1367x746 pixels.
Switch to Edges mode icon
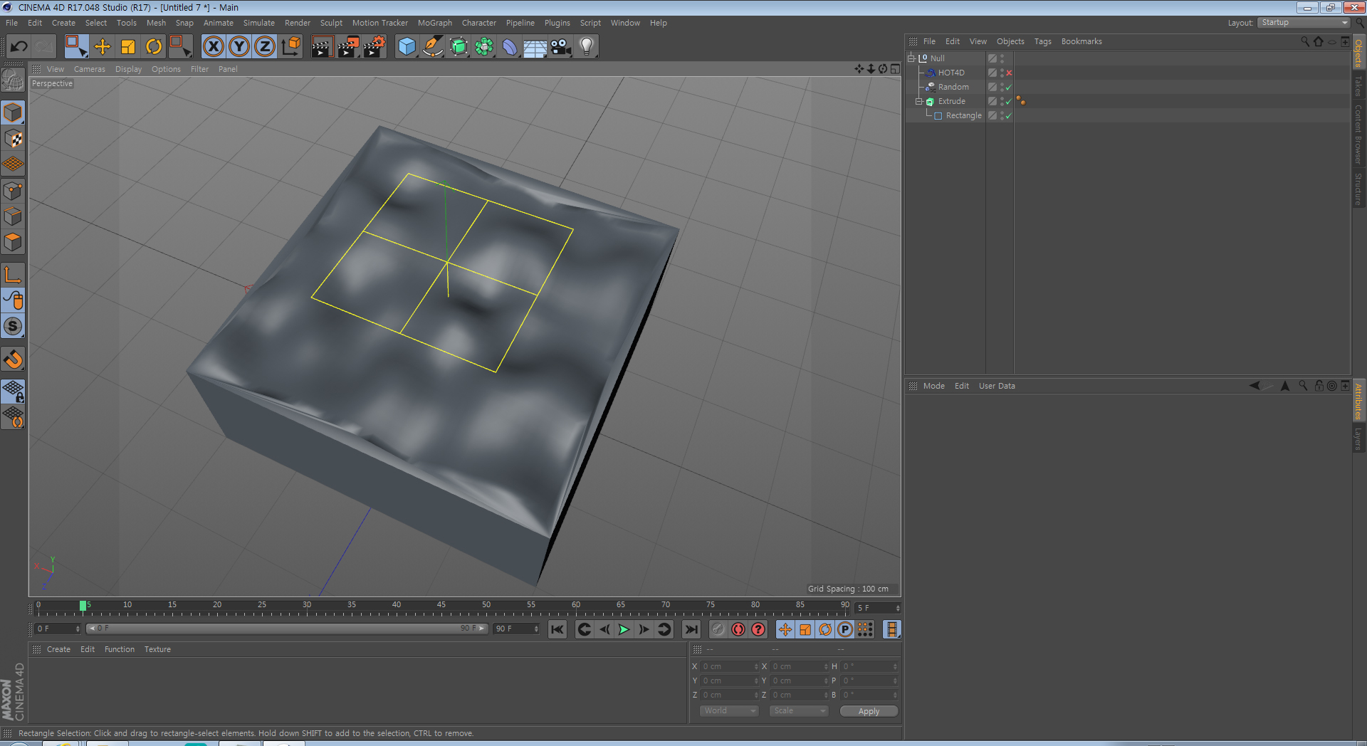pos(13,216)
